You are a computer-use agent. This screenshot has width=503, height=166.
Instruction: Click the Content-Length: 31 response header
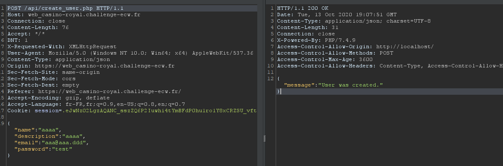coord(308,28)
